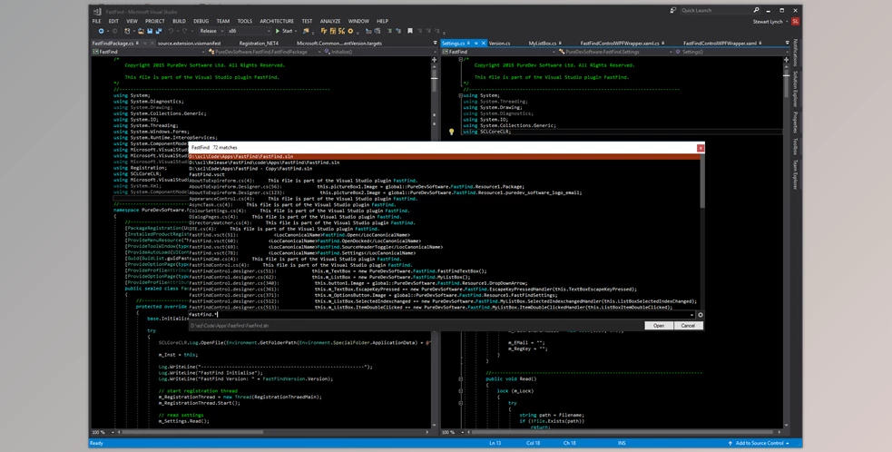Select the FastFindControl.designer.cs(340) result row
892x452 pixels.
point(444,283)
